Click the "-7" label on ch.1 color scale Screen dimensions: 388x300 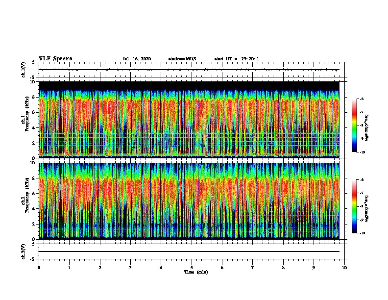pyautogui.click(x=362, y=112)
